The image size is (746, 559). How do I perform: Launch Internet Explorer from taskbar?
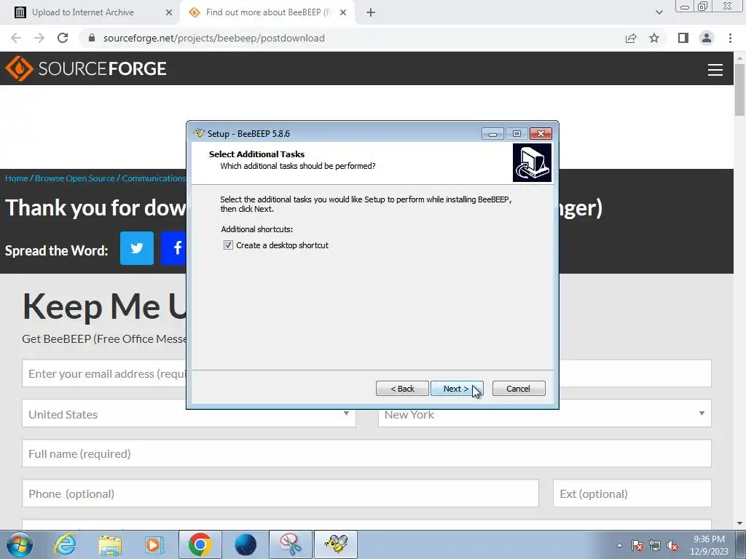(x=65, y=544)
